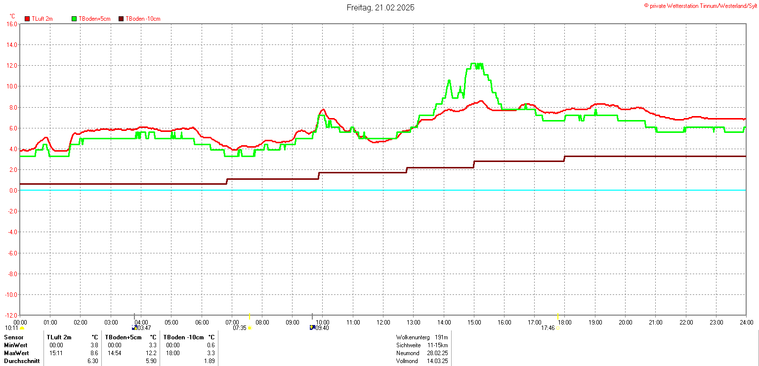Click the sunrise icon next to 07:35
Image resolution: width=759 pixels, height=366 pixels.
tap(250, 327)
